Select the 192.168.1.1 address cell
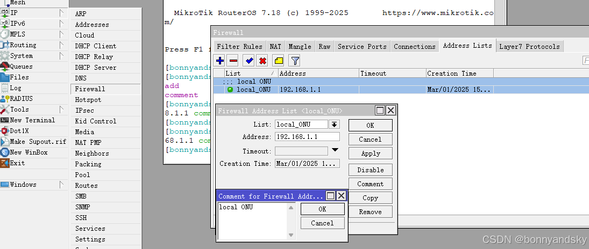The height and width of the screenshot is (249, 589). pos(318,90)
